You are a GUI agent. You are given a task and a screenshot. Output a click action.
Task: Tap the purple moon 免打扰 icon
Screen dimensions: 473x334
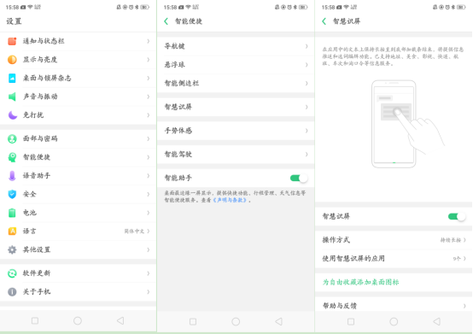tap(12, 115)
